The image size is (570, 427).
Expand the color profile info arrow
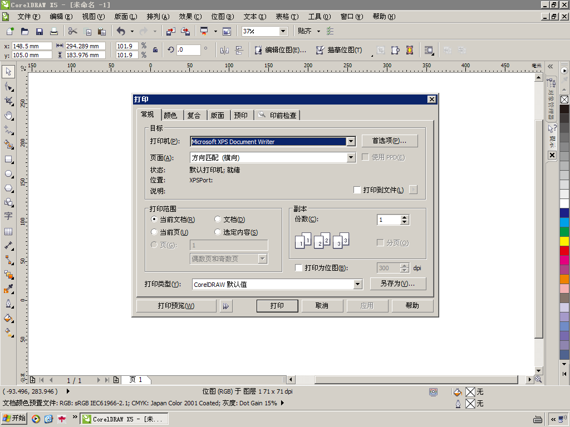[x=282, y=403]
